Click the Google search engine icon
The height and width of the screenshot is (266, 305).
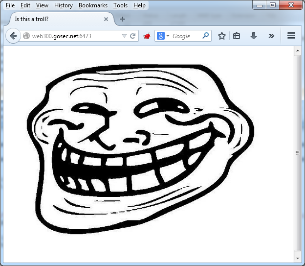161,36
